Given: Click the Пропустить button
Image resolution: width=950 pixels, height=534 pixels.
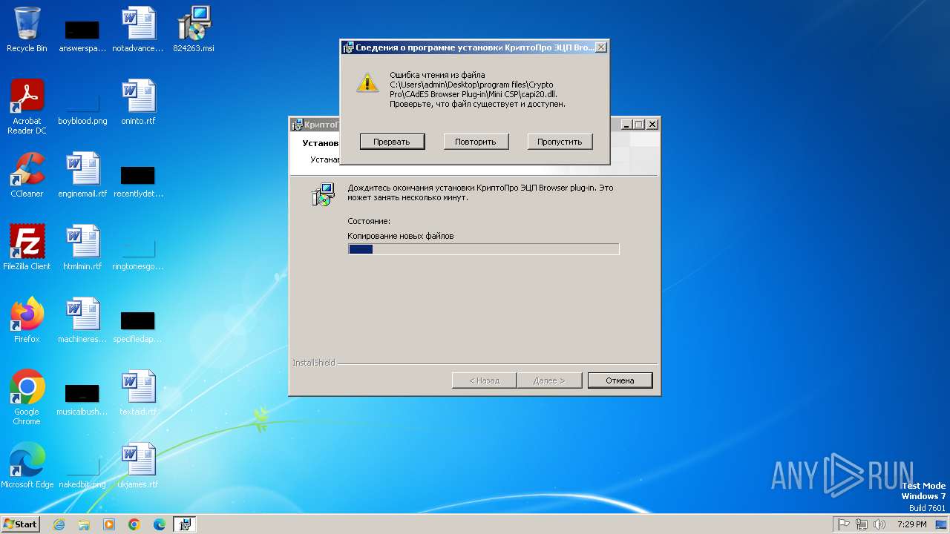Looking at the screenshot, I should (x=560, y=142).
